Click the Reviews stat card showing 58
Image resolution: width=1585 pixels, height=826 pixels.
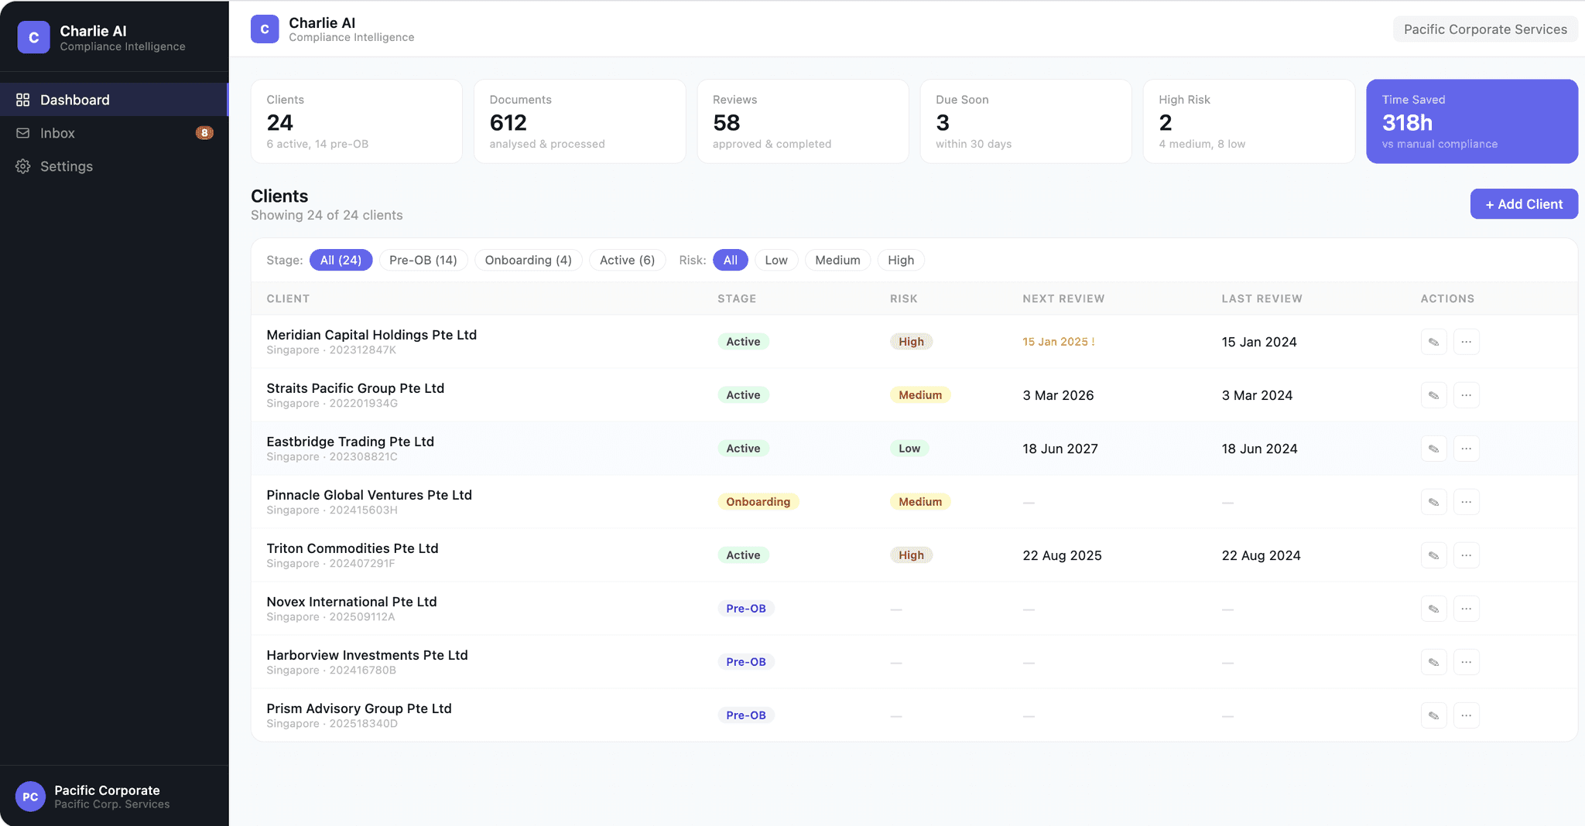[803, 121]
